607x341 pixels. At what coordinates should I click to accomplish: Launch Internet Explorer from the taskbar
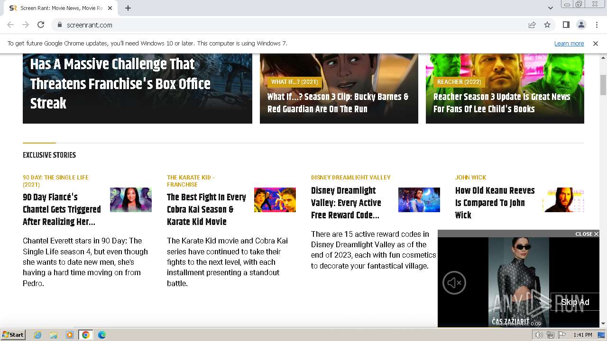(38, 335)
